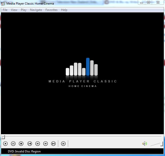Click the Pause button
Image resolution: width=165 pixels, height=156 pixels.
13,144
